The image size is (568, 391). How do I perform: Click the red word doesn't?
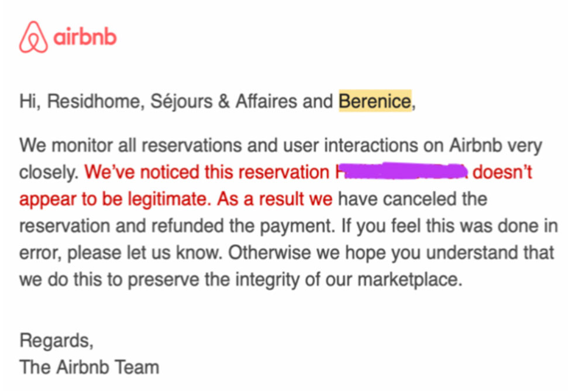tap(502, 172)
